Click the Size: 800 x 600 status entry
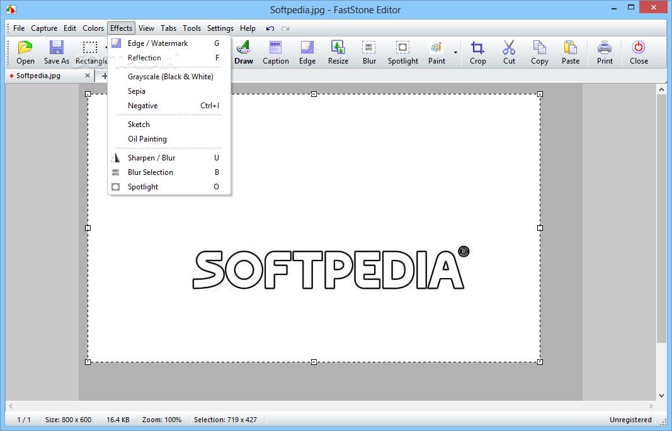This screenshot has height=431, width=672. click(68, 420)
